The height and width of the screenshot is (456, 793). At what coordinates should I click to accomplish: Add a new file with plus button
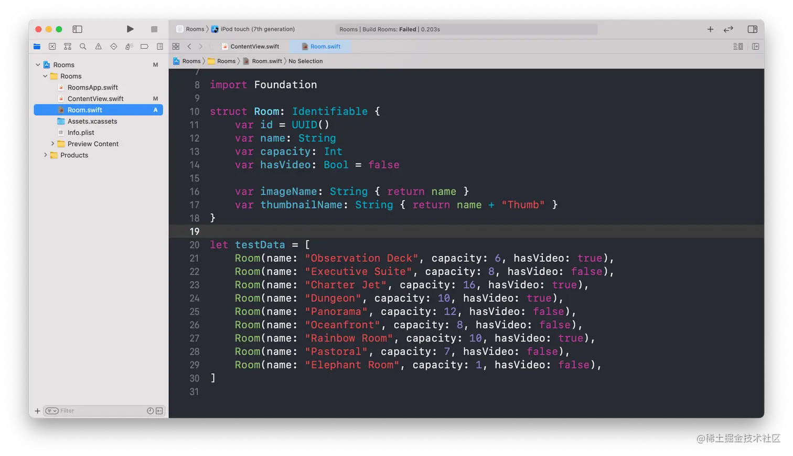click(x=37, y=411)
